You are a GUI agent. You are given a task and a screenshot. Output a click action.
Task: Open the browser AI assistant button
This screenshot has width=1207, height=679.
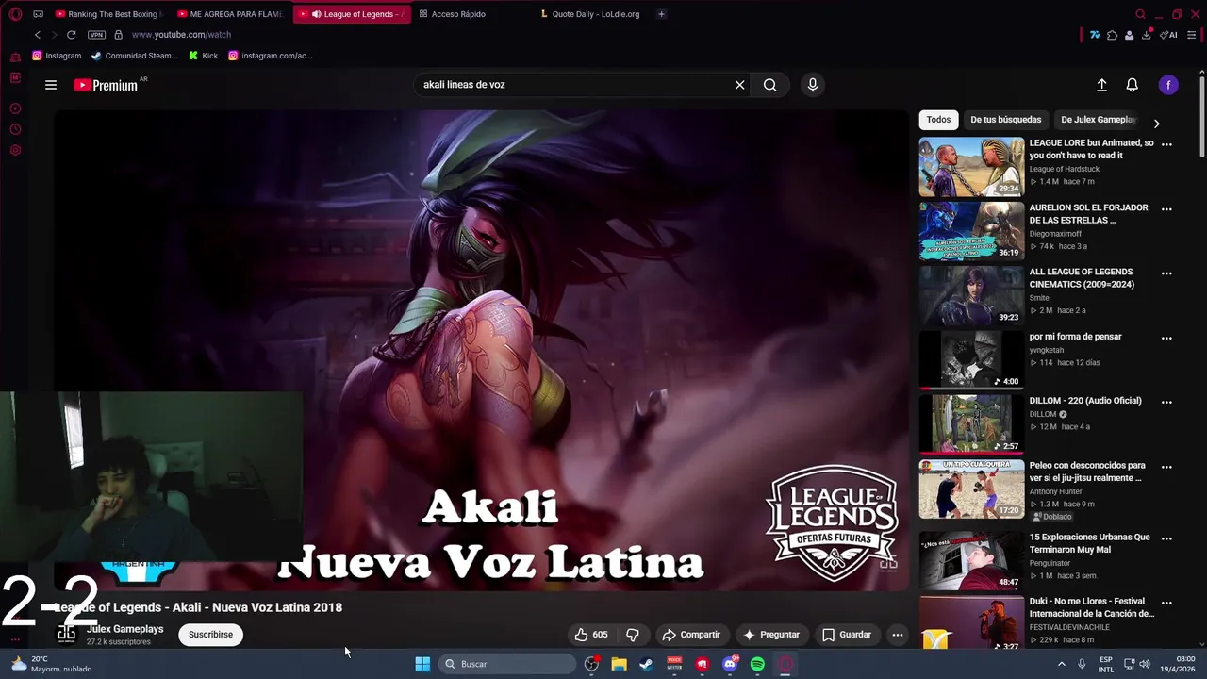(1169, 35)
